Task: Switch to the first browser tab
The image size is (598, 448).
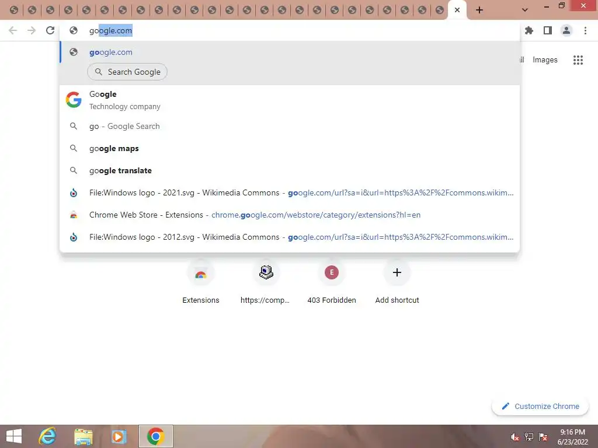Action: [x=14, y=10]
